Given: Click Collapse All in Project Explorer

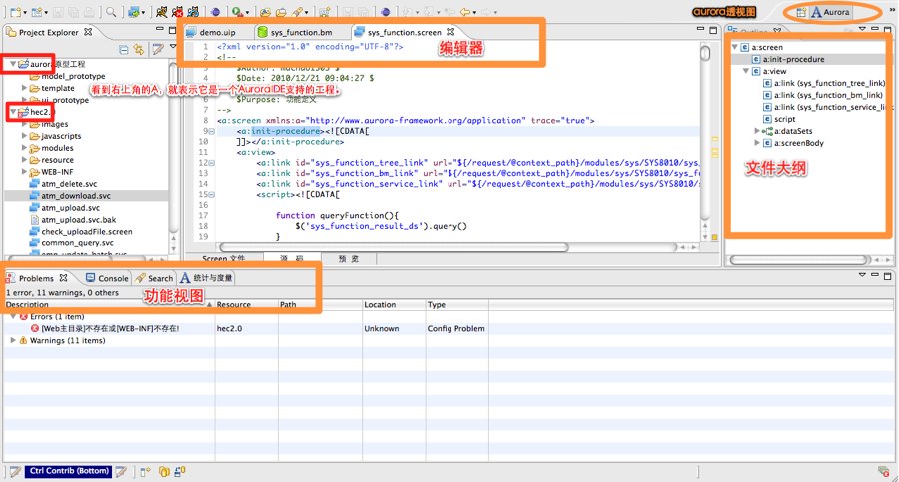Looking at the screenshot, I should pos(124,48).
